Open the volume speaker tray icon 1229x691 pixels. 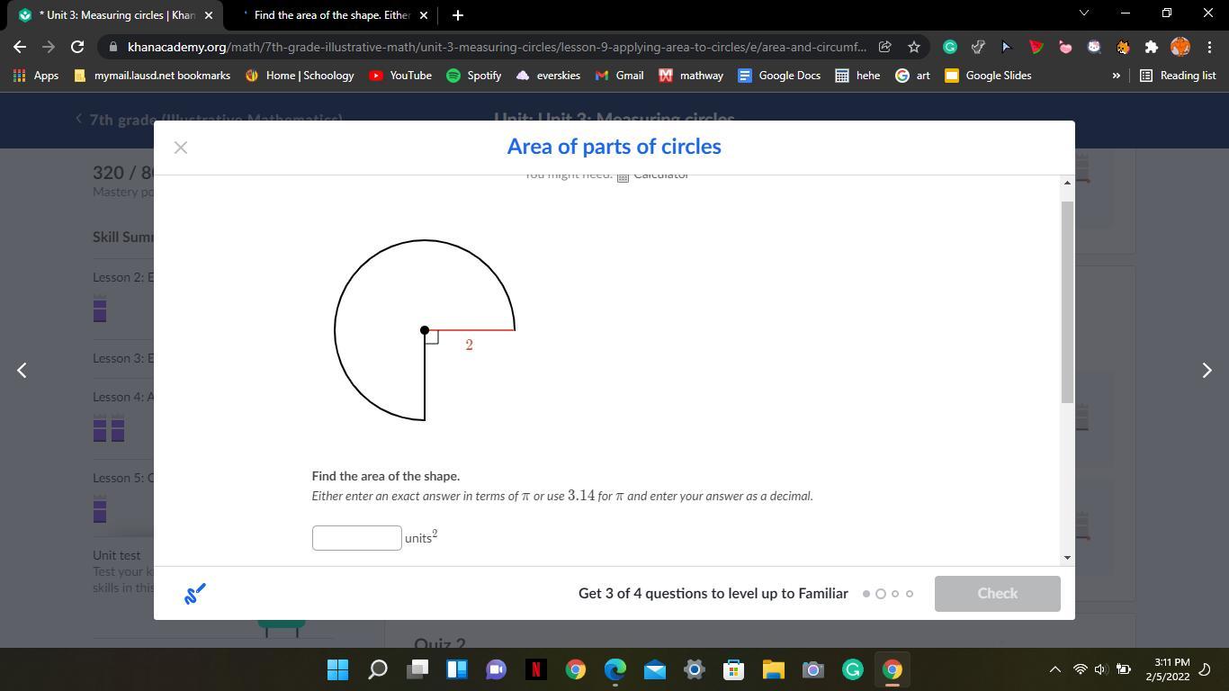point(1101,669)
